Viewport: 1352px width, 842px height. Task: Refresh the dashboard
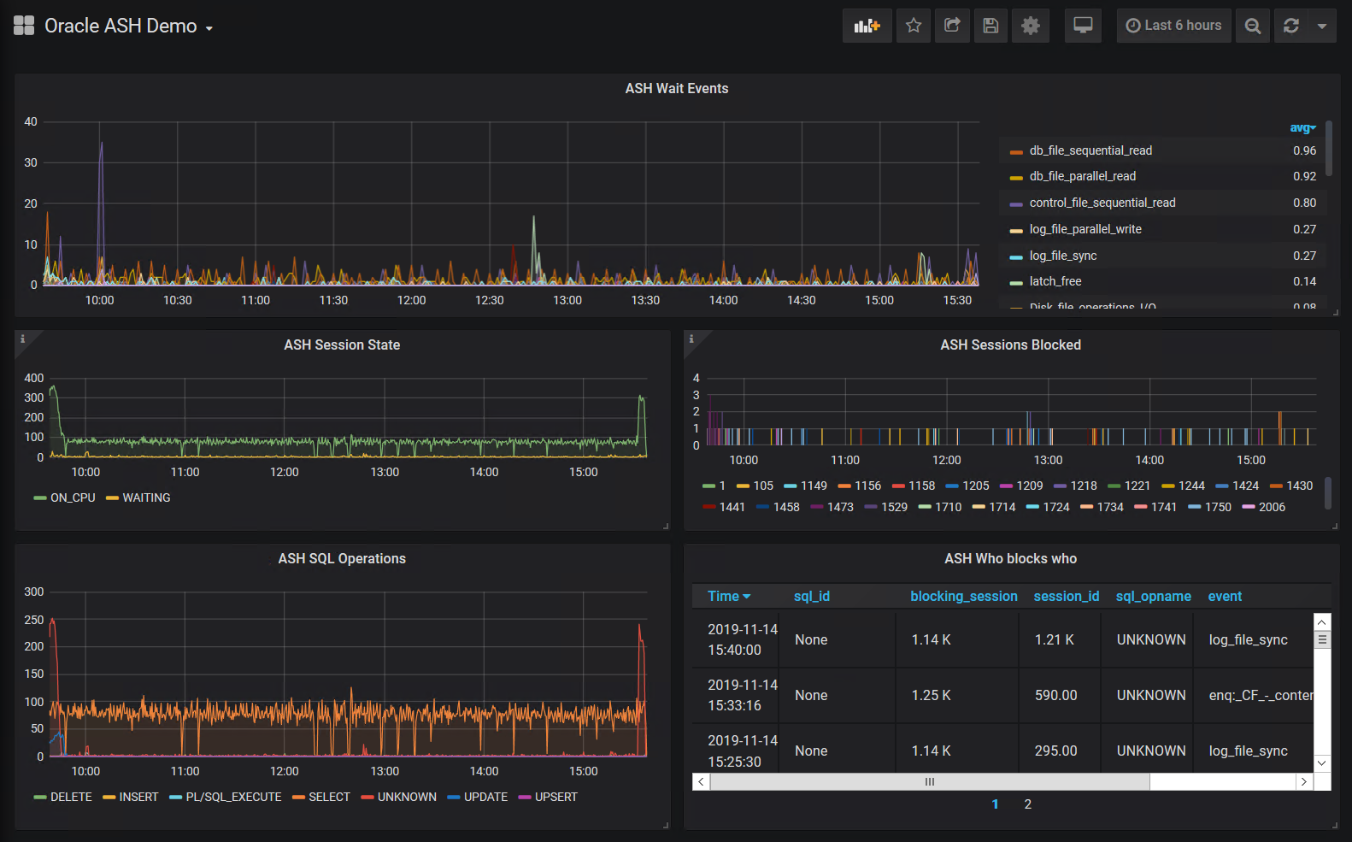pyautogui.click(x=1291, y=26)
